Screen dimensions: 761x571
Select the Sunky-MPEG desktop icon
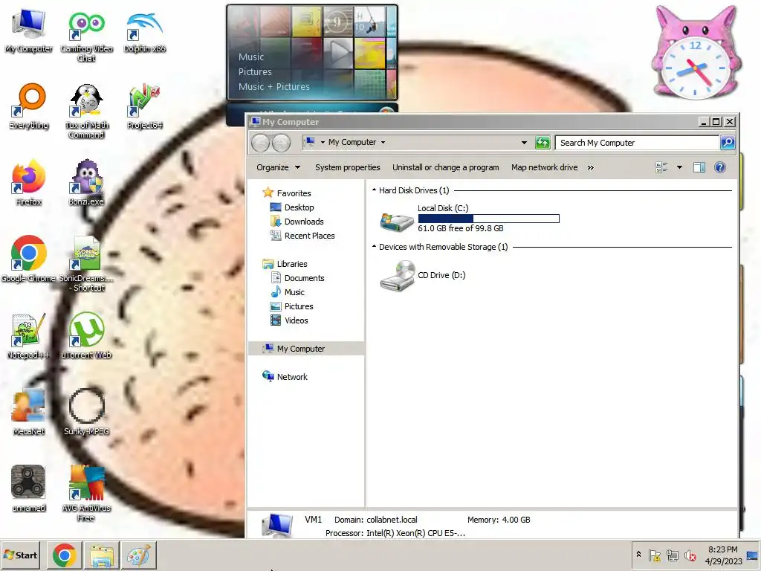pos(86,412)
